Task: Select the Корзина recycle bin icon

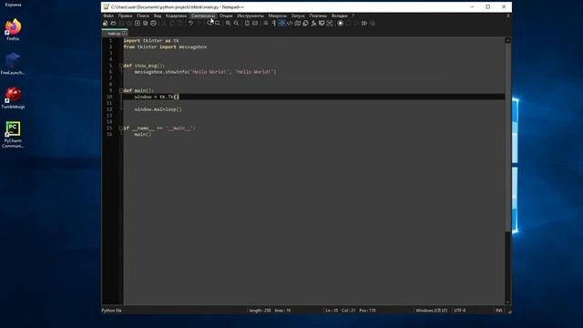Action: click(13, 4)
